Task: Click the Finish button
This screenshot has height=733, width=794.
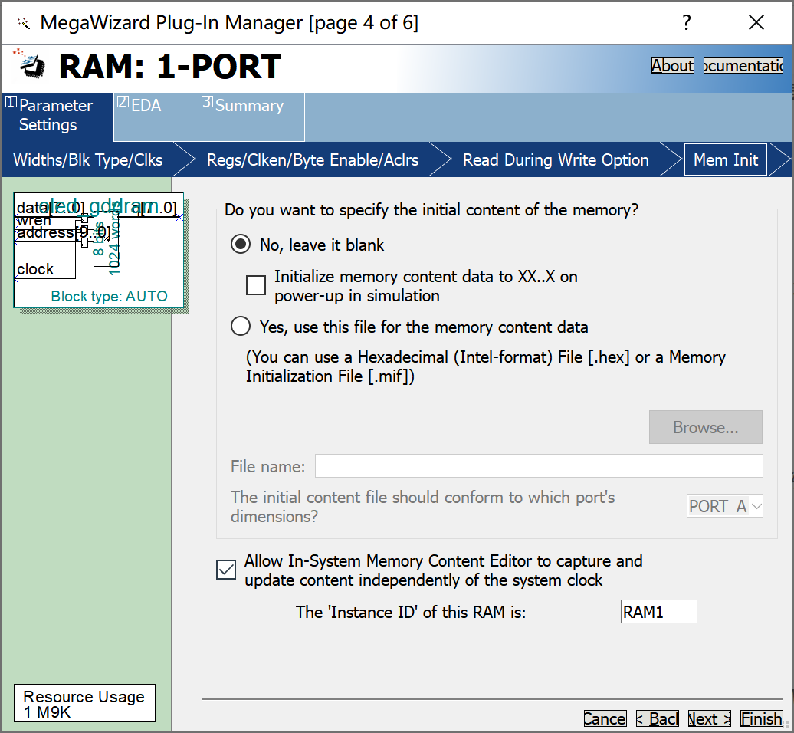Action: point(761,718)
